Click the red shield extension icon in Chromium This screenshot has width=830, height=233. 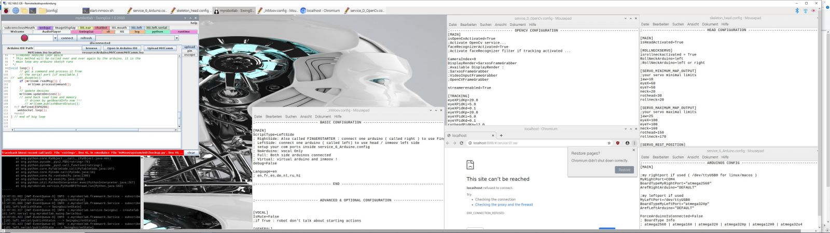[618, 143]
